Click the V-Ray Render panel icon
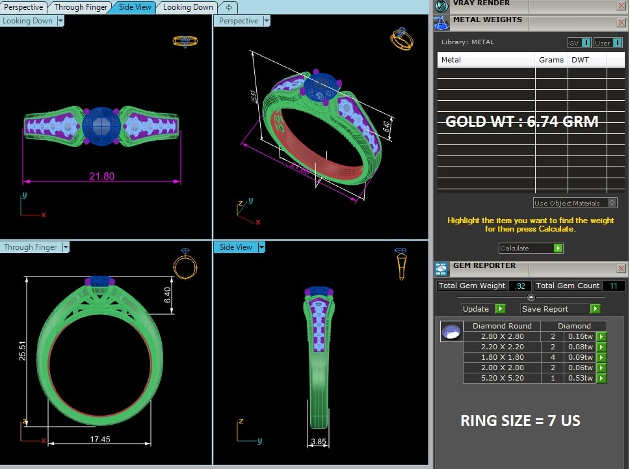 [x=442, y=7]
